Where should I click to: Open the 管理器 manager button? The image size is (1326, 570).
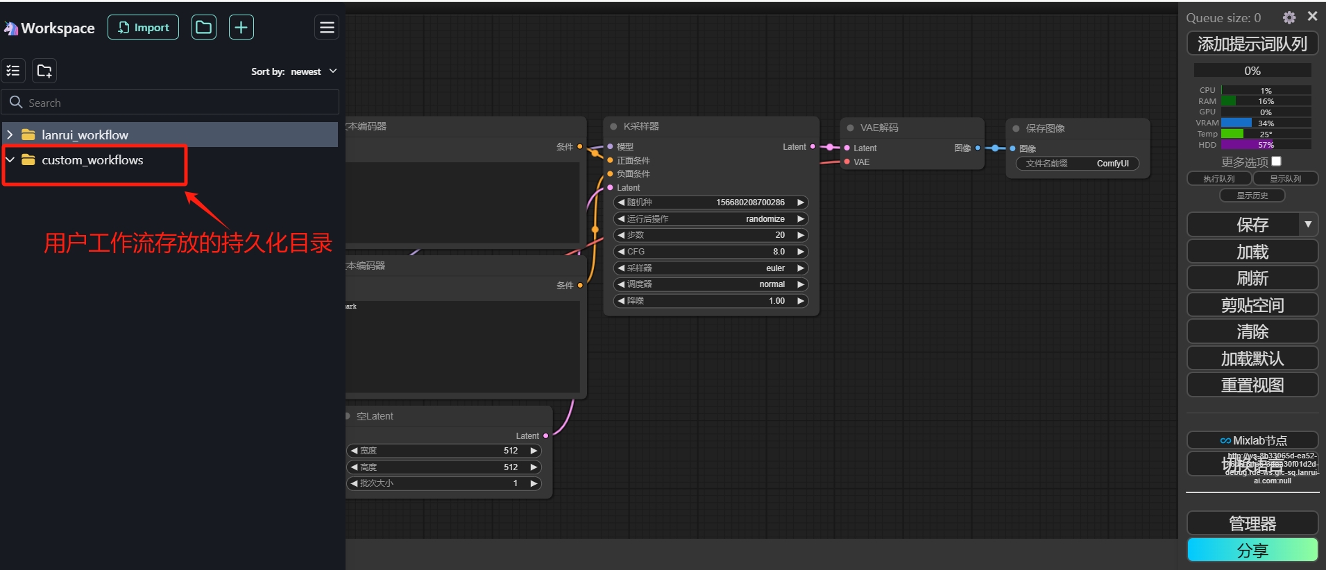point(1252,524)
